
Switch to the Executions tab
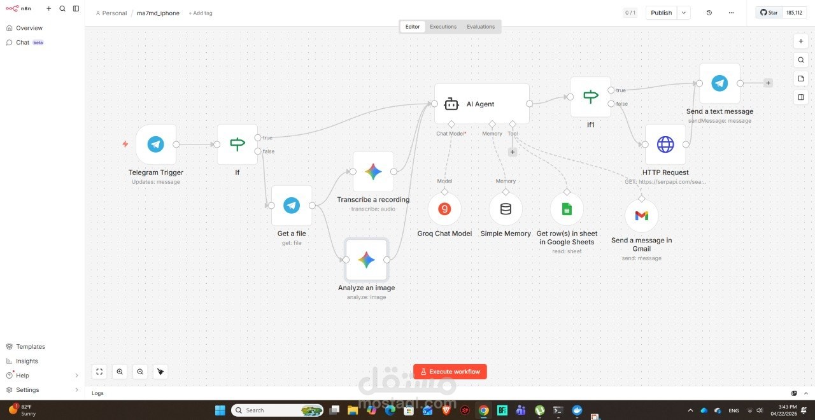point(443,27)
